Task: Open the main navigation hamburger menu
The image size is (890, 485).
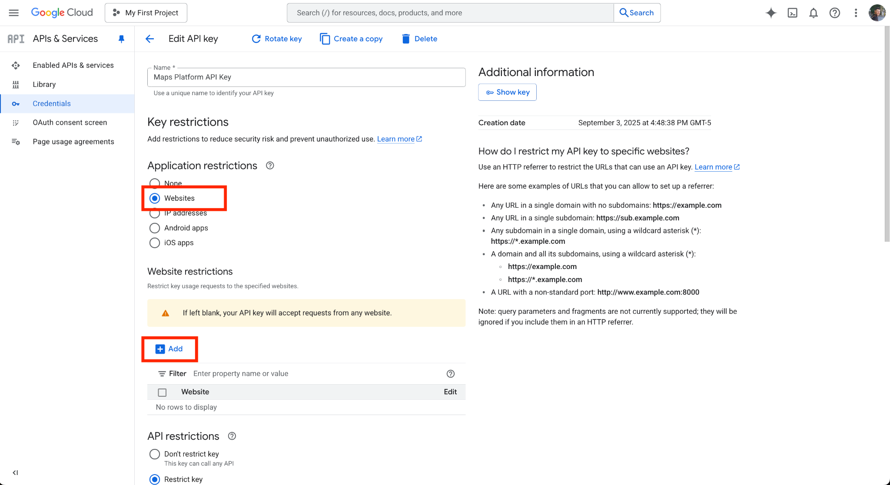Action: tap(13, 13)
